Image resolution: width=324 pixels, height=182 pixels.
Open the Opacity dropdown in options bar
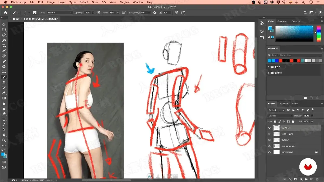[x=93, y=13]
